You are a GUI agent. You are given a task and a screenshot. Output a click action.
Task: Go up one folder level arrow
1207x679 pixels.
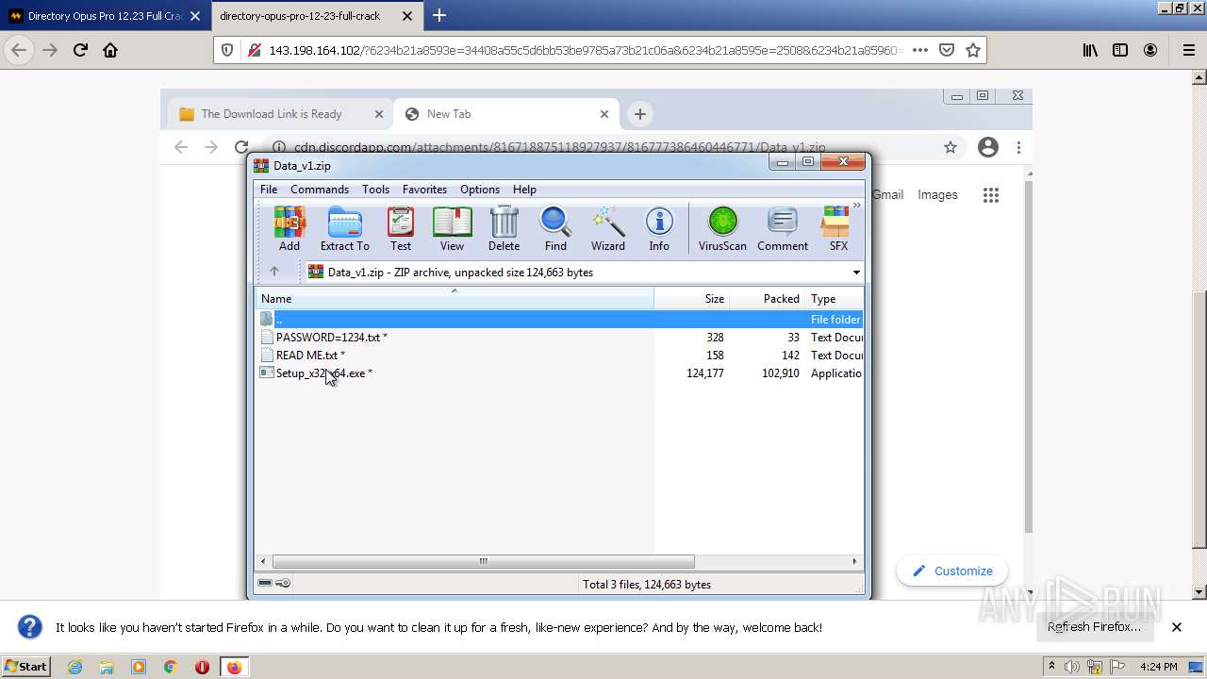coord(274,272)
